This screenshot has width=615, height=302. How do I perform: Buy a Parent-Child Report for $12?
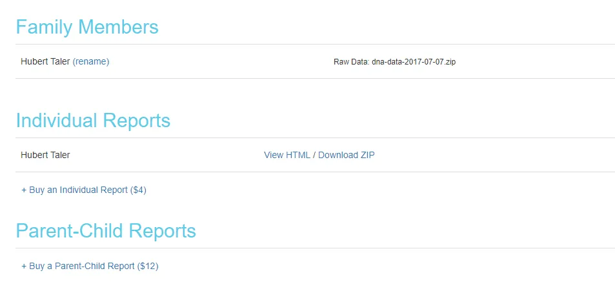tap(90, 266)
